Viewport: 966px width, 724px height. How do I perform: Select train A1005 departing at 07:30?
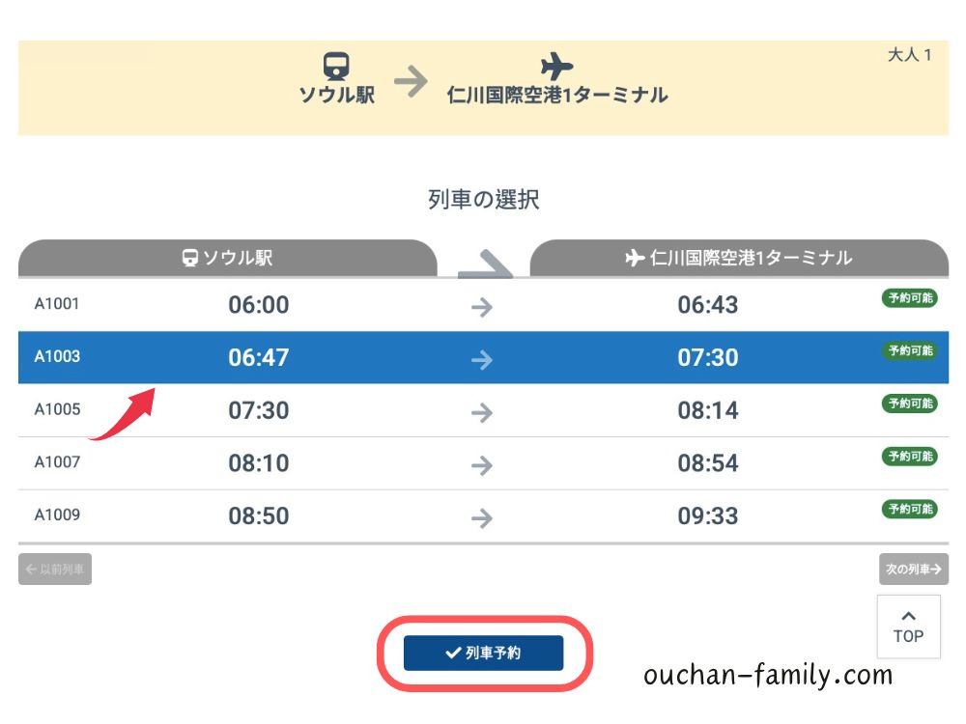point(484,410)
